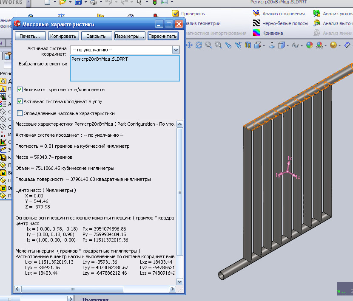Click the Zebra Stripes icon
The height and width of the screenshot is (301, 353).
coord(256,23)
